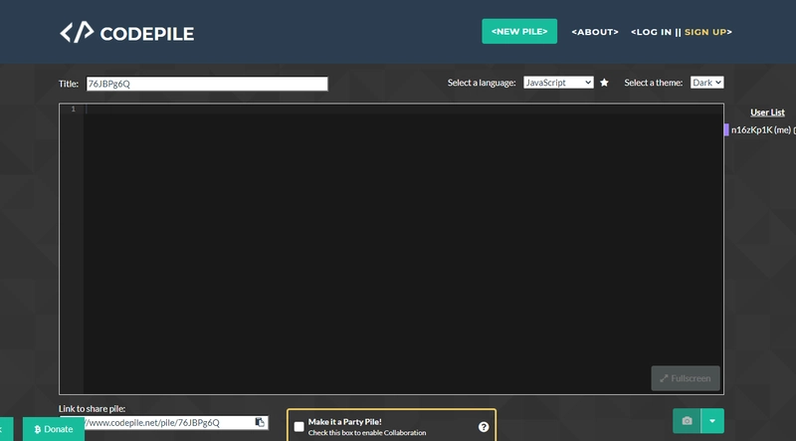The width and height of the screenshot is (796, 441).
Task: Open the Select a theme dropdown
Action: click(706, 83)
